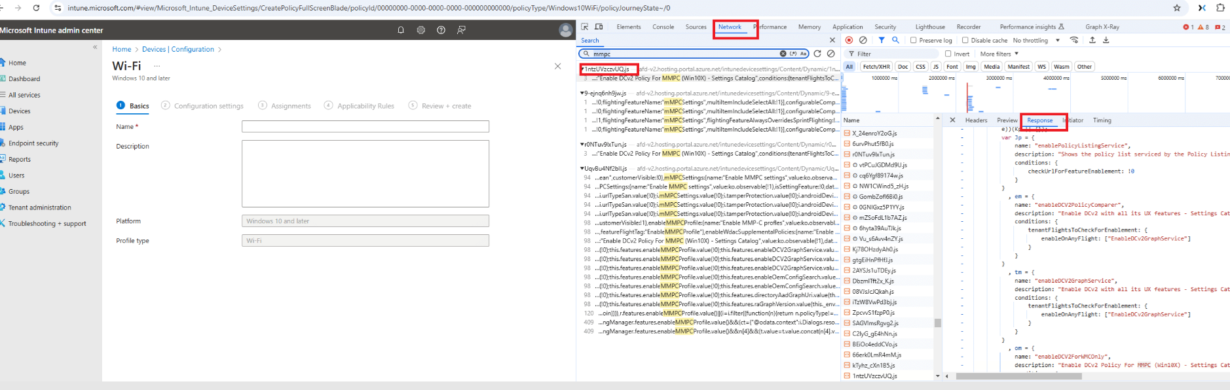Screen dimensions: 1230x390
Task: Show the request Timing tab
Action: 1102,120
